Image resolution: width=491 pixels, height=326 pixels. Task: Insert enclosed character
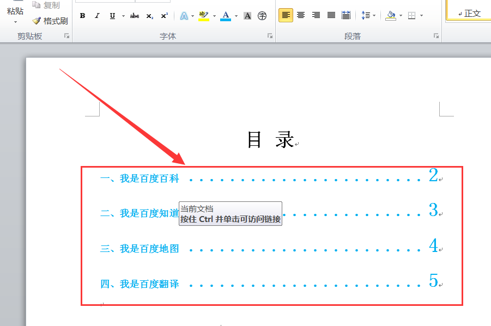coord(262,16)
